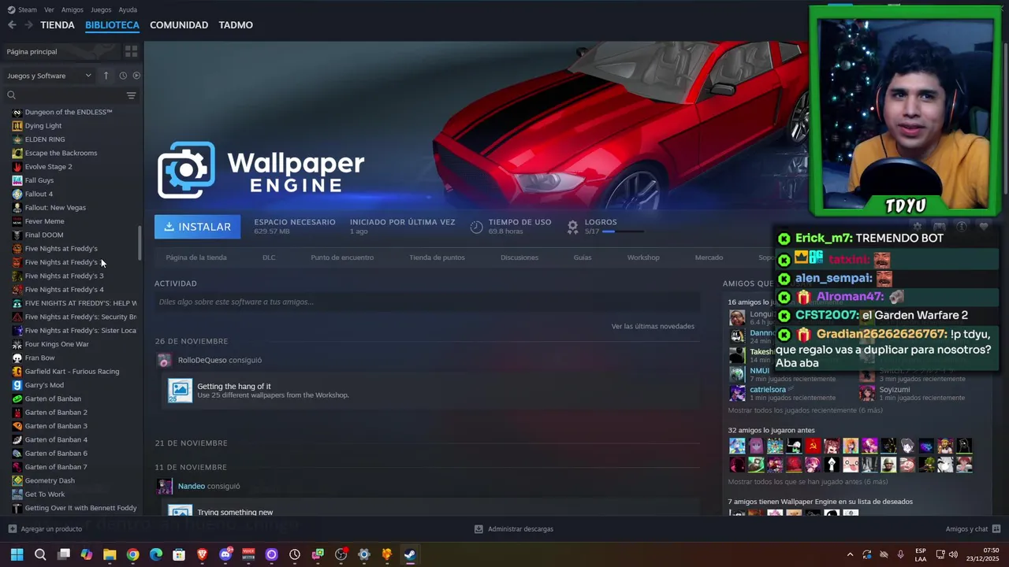Select Garry's Mod icon in library list
This screenshot has height=567, width=1009.
tap(17, 385)
